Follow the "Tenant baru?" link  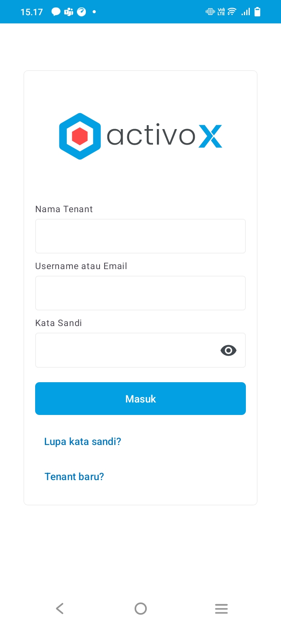pyautogui.click(x=74, y=477)
